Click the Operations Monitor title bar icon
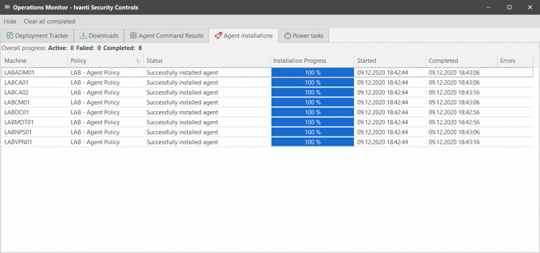 (7, 7)
